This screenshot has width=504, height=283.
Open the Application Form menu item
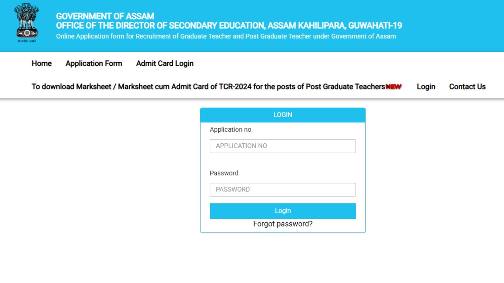tap(94, 64)
